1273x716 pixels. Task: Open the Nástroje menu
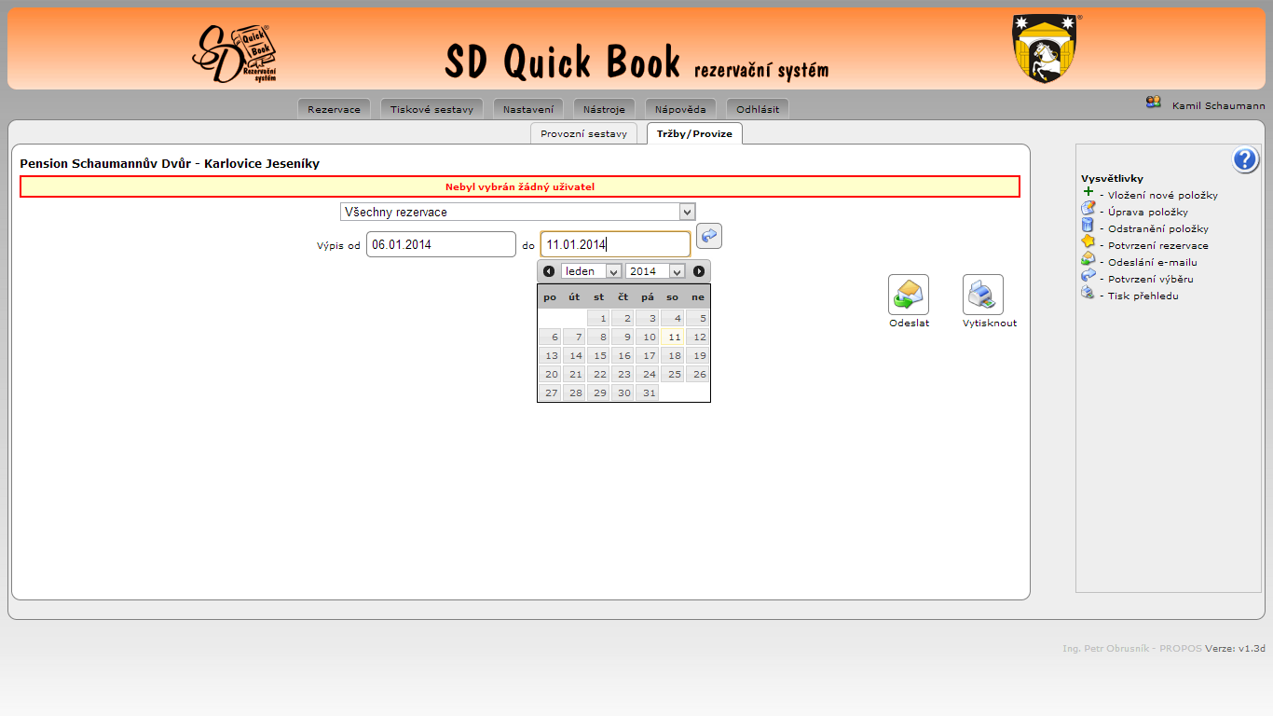click(604, 109)
